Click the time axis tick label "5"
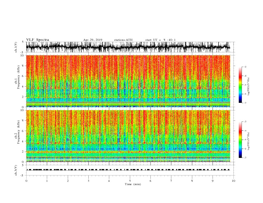263x203 pixels. pyautogui.click(x=130, y=181)
